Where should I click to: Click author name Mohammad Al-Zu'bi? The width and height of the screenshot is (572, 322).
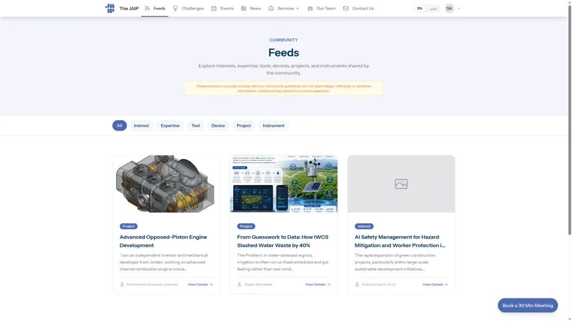pyautogui.click(x=378, y=284)
